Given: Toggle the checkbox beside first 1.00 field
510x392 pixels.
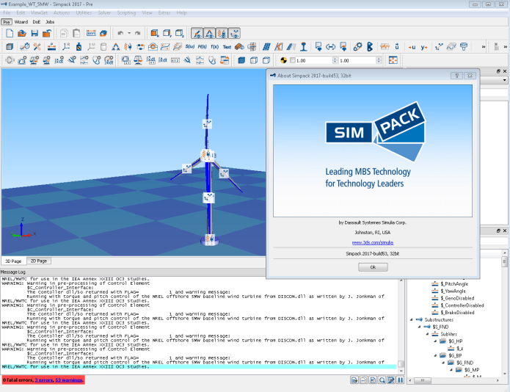Looking at the screenshot, I should pos(294,60).
